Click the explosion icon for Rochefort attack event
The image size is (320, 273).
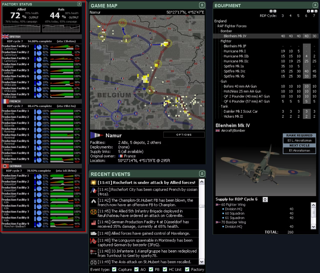point(93,182)
